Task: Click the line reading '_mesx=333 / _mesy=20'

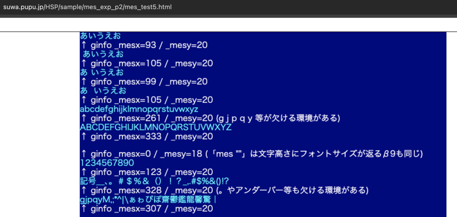Action: [146, 136]
